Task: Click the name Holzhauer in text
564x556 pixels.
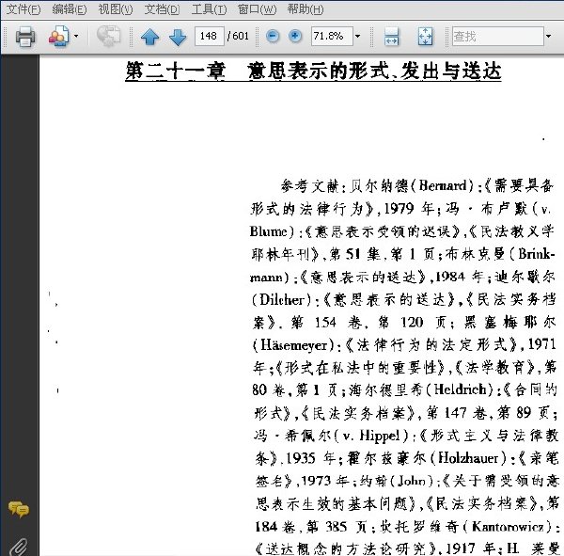Action: [468, 458]
